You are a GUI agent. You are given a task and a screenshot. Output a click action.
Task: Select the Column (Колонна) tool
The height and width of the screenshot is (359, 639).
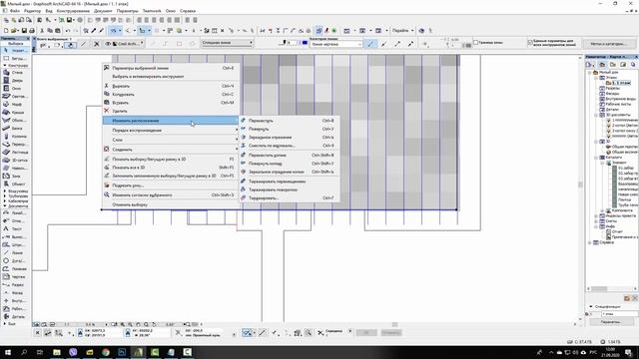(15, 136)
